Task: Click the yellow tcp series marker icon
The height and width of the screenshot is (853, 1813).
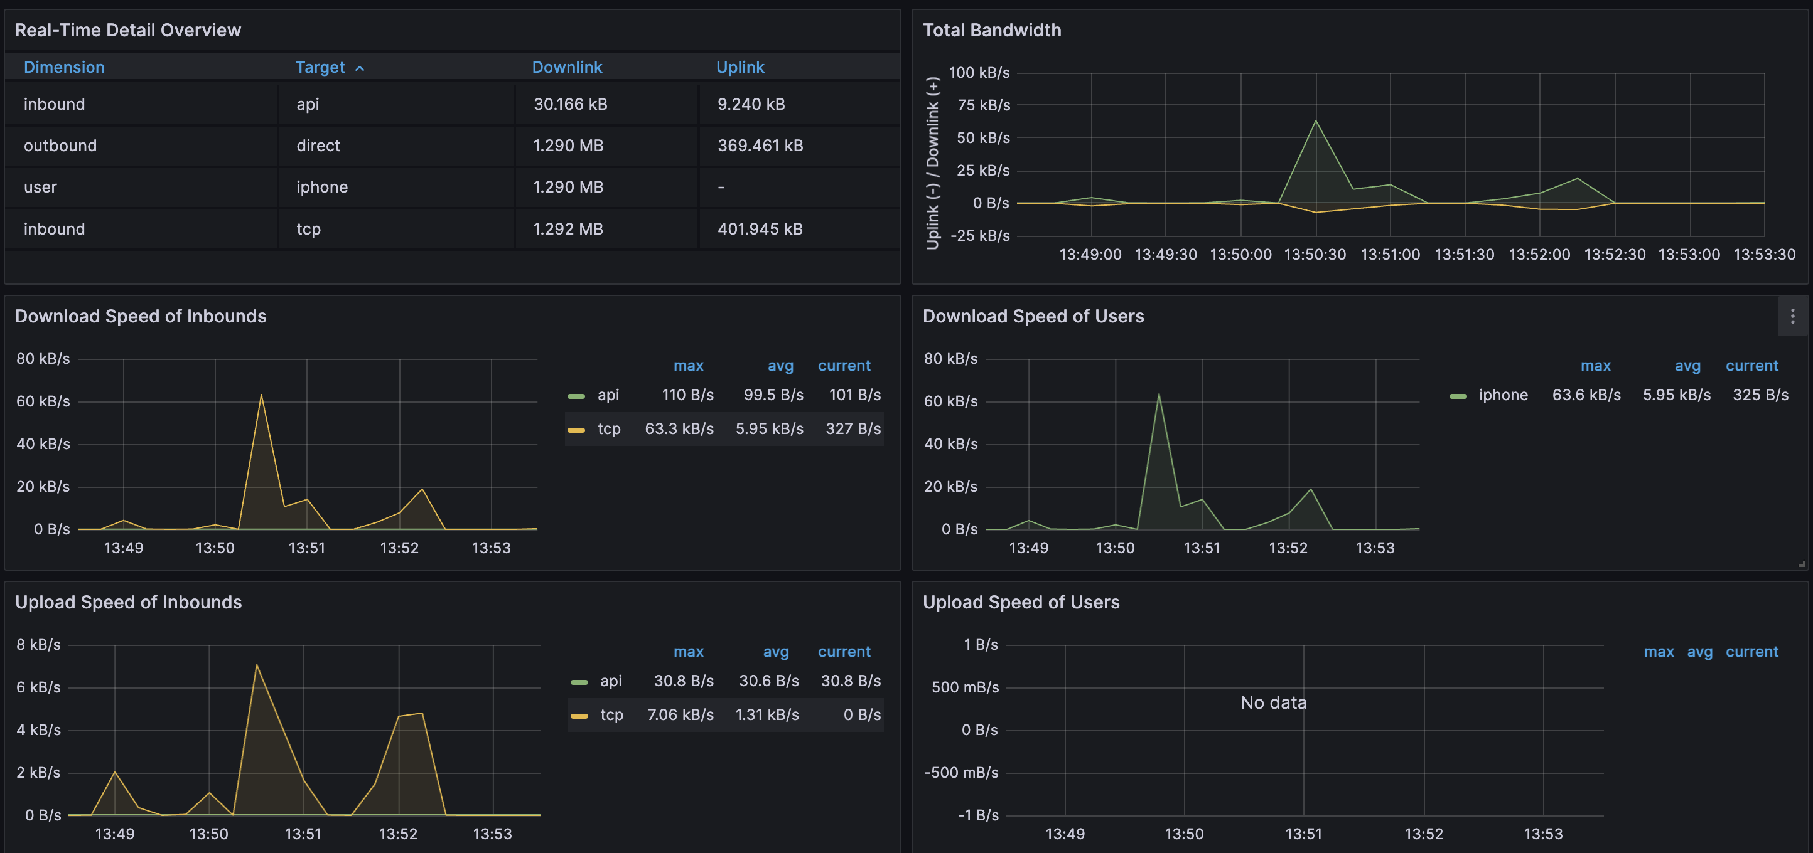Action: (x=576, y=428)
